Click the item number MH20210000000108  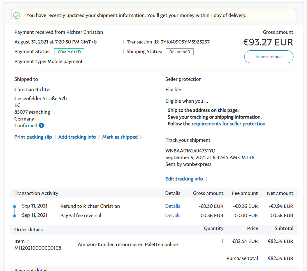38,248
